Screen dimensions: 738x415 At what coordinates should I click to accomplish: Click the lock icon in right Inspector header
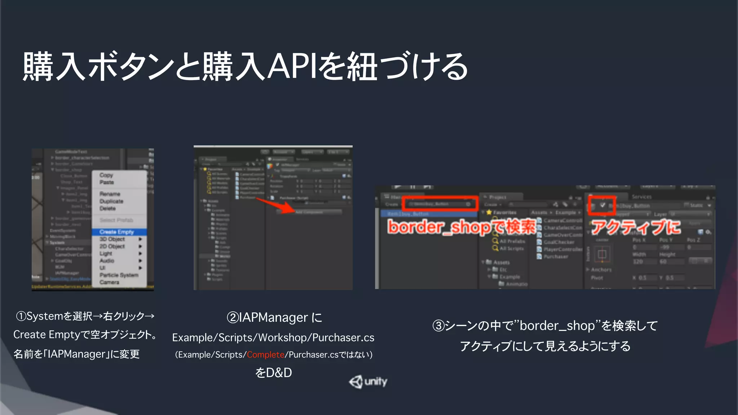(708, 198)
